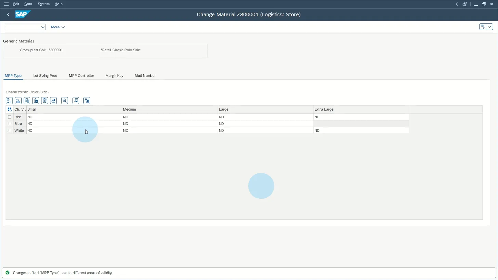Click the Generic Material heading

[x=18, y=41]
